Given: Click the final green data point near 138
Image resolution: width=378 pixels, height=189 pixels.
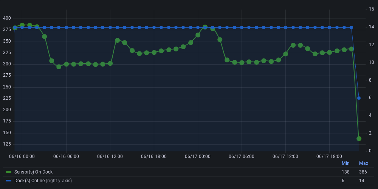Looking at the screenshot, I should pyautogui.click(x=359, y=138).
